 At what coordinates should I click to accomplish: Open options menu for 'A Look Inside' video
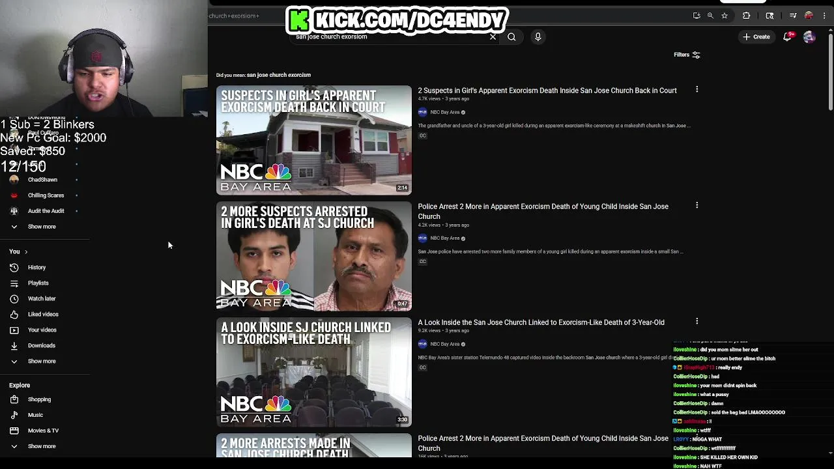click(697, 321)
